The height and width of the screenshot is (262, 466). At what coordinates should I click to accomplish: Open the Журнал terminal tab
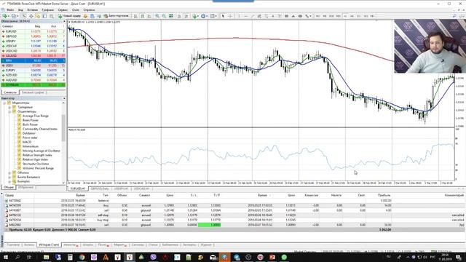tap(206, 245)
